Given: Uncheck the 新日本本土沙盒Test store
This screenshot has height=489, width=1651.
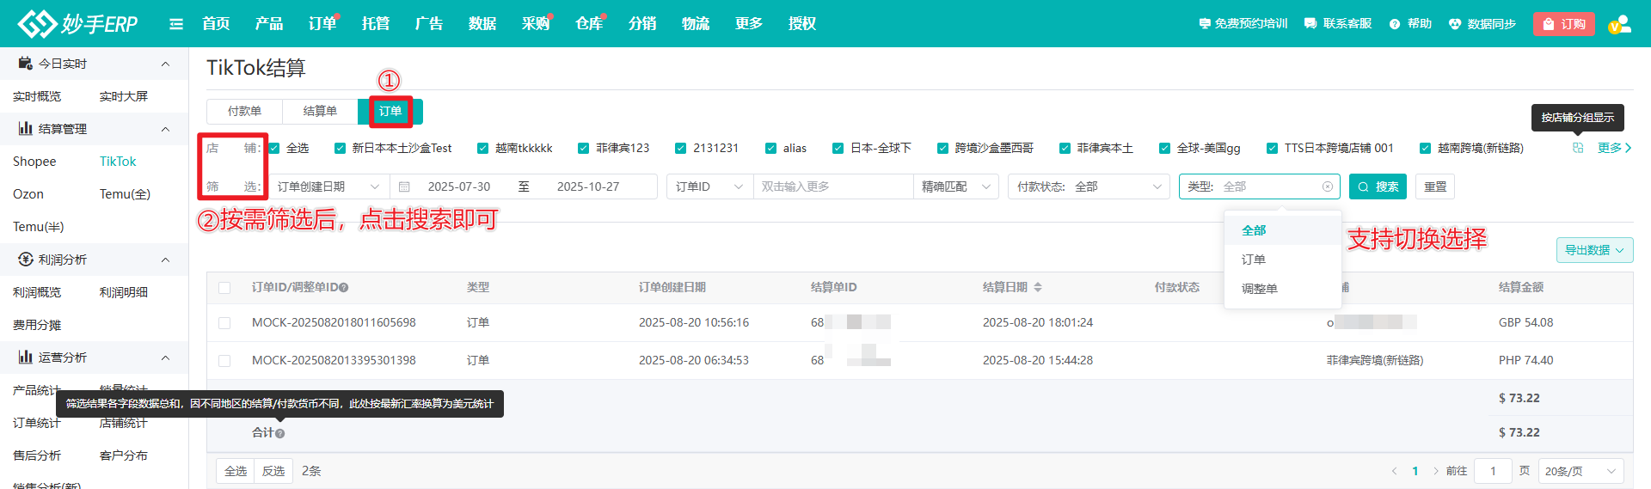Looking at the screenshot, I should click(x=340, y=148).
